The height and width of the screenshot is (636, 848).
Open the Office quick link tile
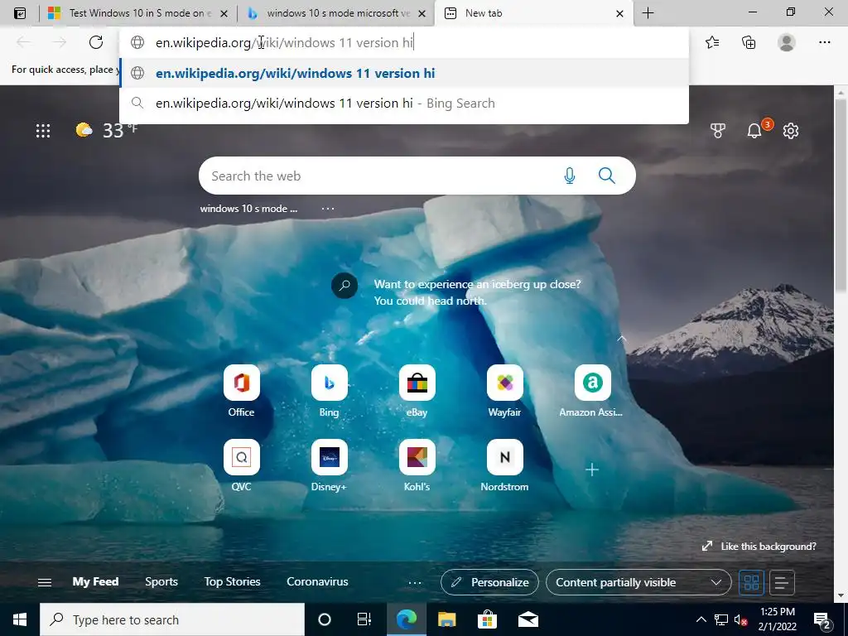click(x=241, y=391)
